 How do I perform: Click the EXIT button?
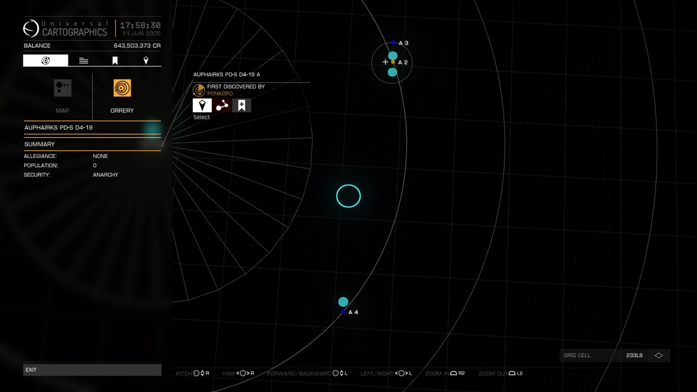92,370
